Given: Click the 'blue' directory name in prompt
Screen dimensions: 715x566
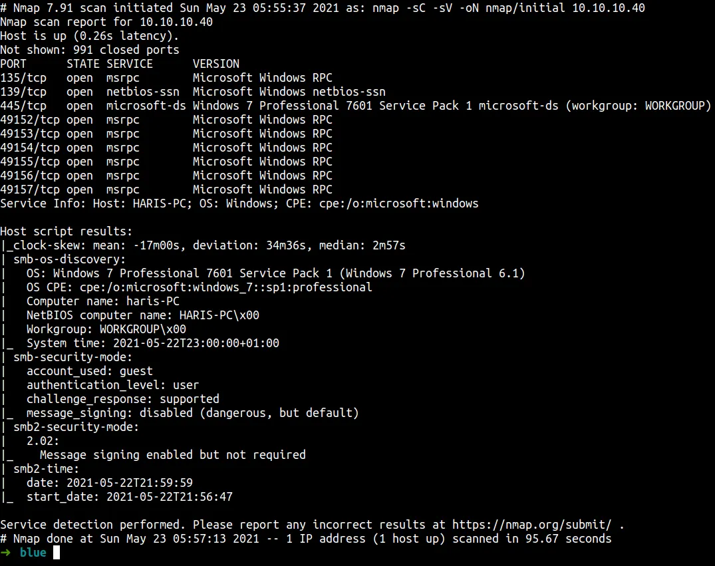Looking at the screenshot, I should [x=33, y=553].
